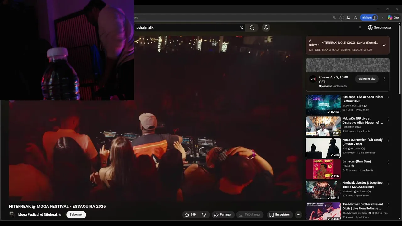402x226 pixels.
Task: Click Bun Xapa Live at ZAZU title
Action: (x=363, y=99)
